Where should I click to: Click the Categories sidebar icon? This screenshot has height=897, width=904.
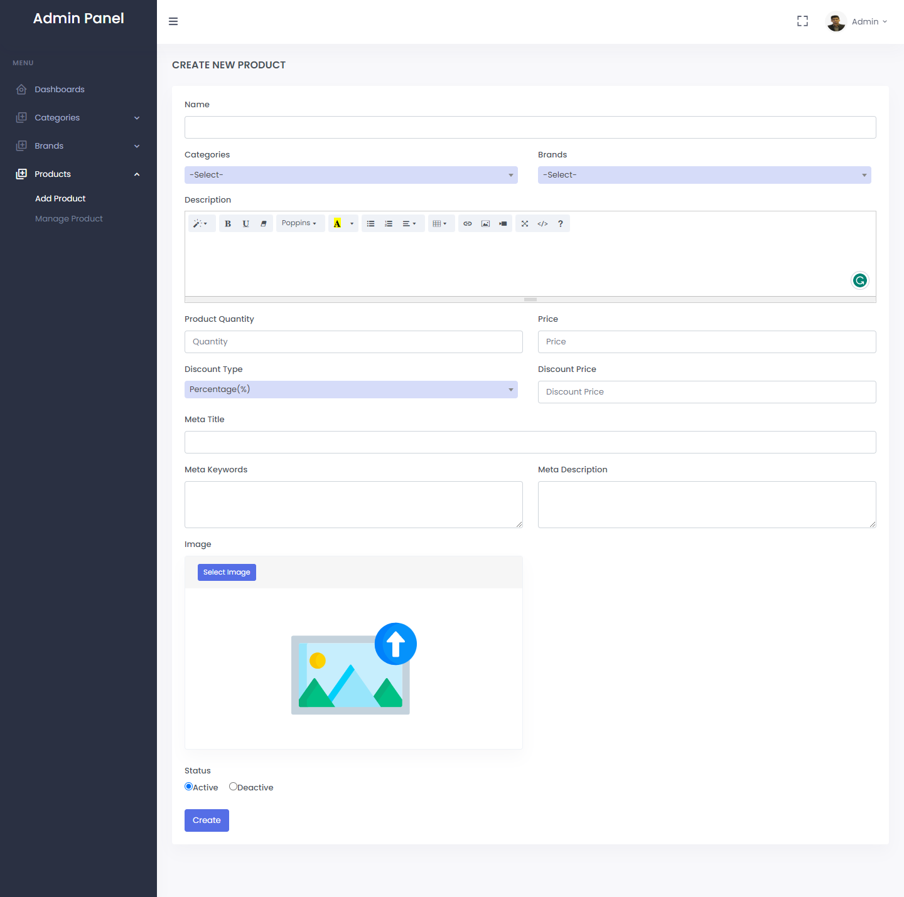point(21,117)
